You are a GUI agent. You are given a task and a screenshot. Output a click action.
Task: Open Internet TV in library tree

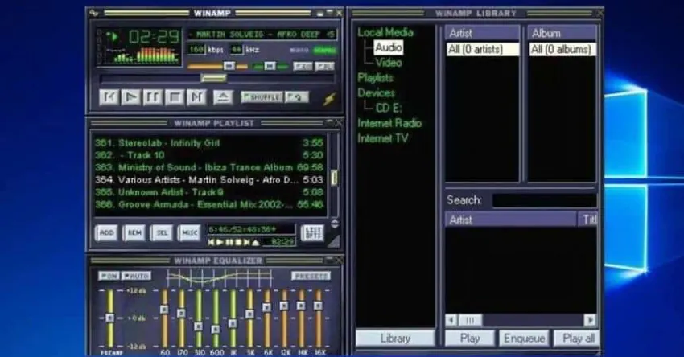point(382,138)
